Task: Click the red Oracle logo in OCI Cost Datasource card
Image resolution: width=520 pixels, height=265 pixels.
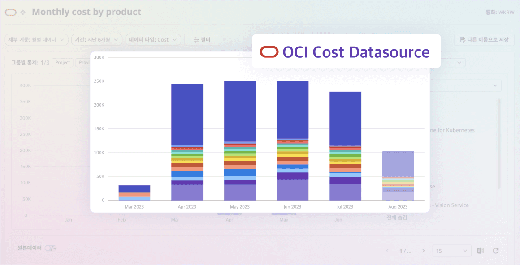Action: coord(269,52)
